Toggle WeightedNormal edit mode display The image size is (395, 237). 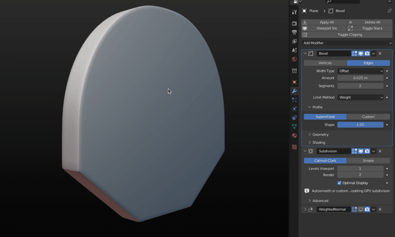354,210
